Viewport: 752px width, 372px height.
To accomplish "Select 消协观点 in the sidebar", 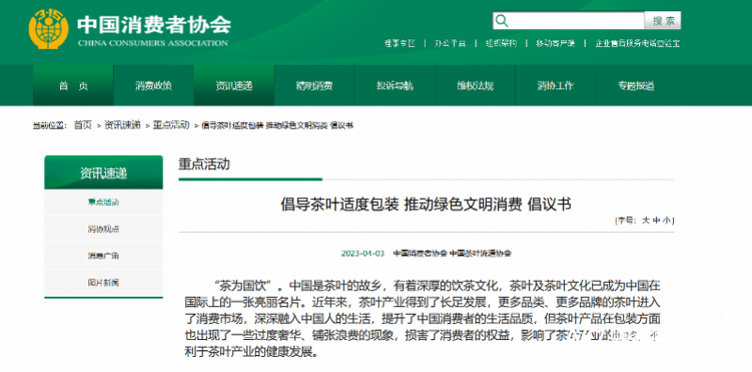I will 103,229.
